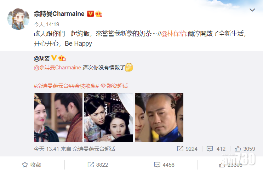This screenshot has height=172, width=263.
Task: View the middle photo of two women
Action: pos(109,117)
